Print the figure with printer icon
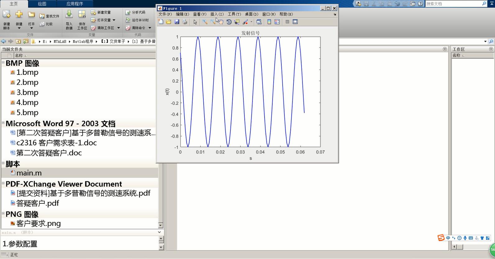 coord(185,22)
